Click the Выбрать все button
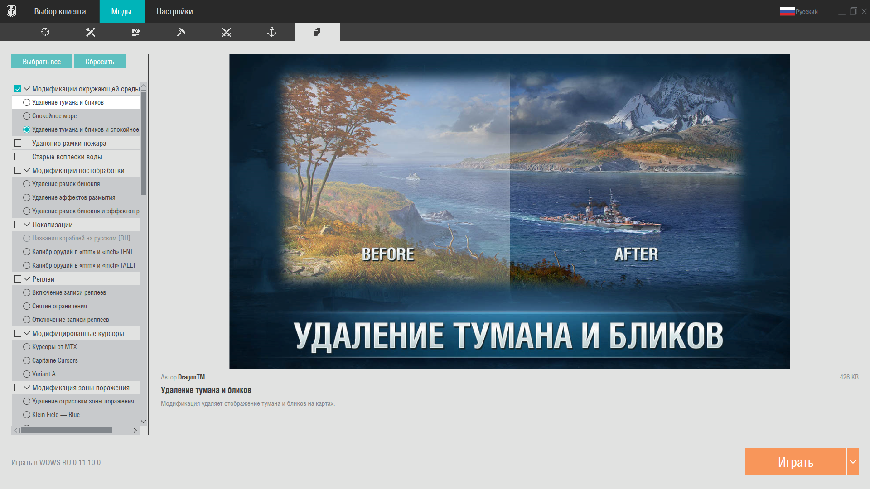 click(x=42, y=62)
